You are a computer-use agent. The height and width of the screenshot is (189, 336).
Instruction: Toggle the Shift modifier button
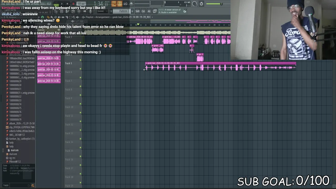click(138, 11)
